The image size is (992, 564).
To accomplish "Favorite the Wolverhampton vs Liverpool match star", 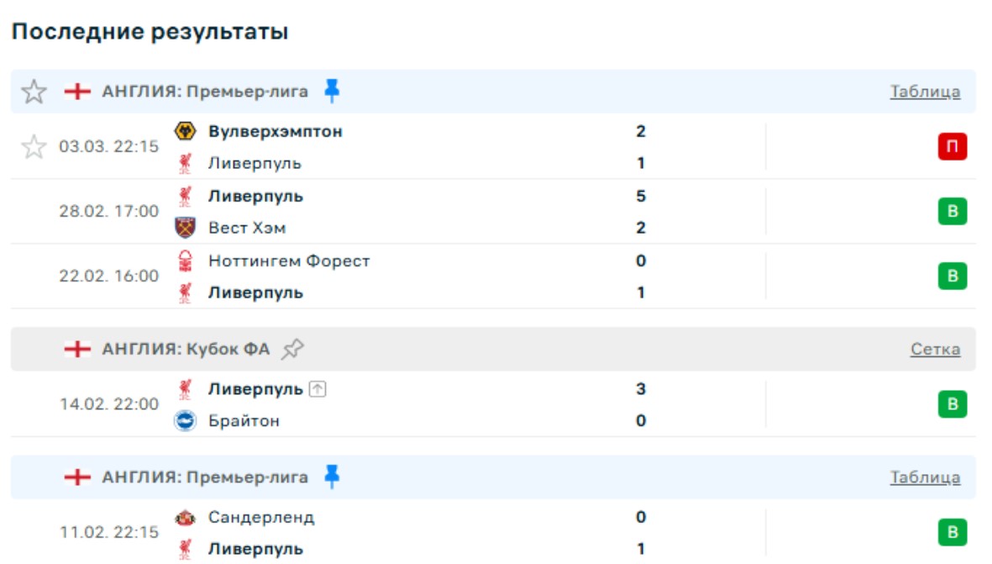I will pyautogui.click(x=34, y=147).
